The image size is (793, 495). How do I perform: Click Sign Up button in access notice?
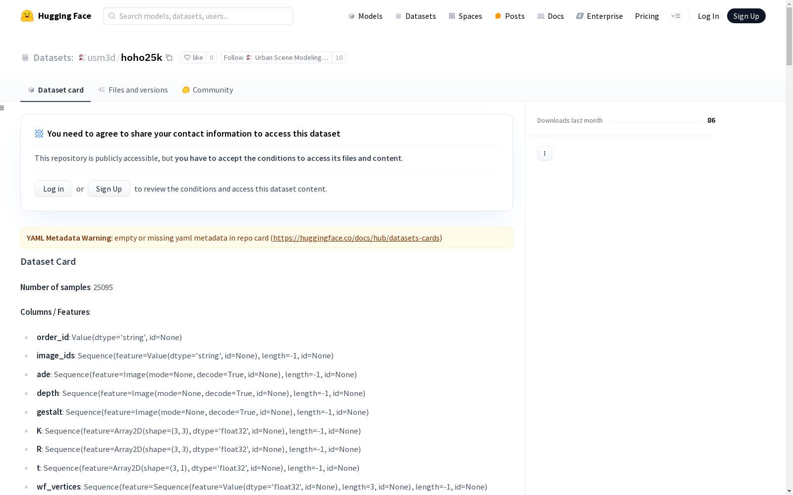pos(109,189)
